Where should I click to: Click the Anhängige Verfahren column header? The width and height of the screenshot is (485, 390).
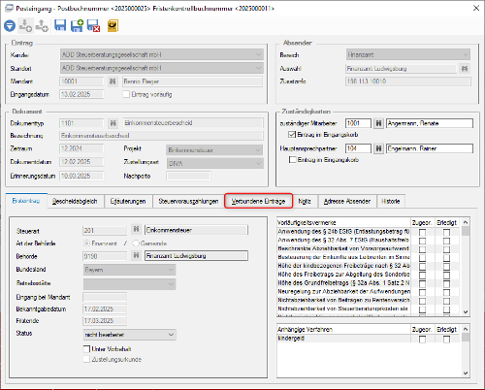coord(343,329)
